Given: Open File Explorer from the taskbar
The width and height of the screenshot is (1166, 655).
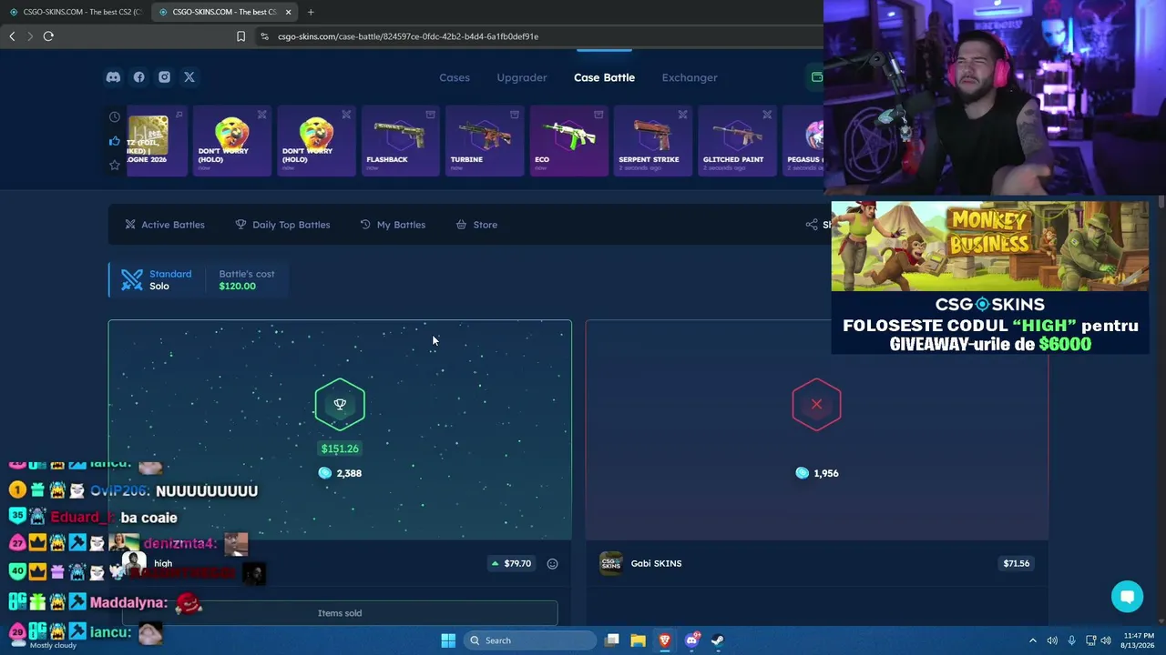Looking at the screenshot, I should 638,640.
